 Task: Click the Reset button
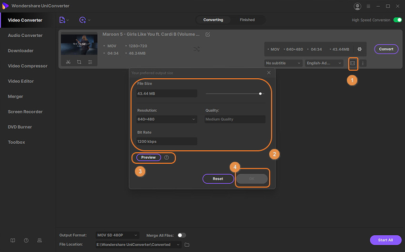(x=218, y=179)
